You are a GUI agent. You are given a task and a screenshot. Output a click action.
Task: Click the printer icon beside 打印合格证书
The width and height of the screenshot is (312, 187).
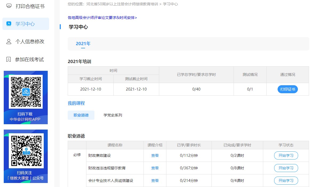click(9, 6)
